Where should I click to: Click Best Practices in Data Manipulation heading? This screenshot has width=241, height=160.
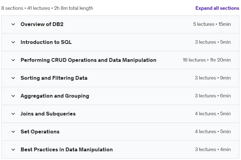(x=67, y=150)
